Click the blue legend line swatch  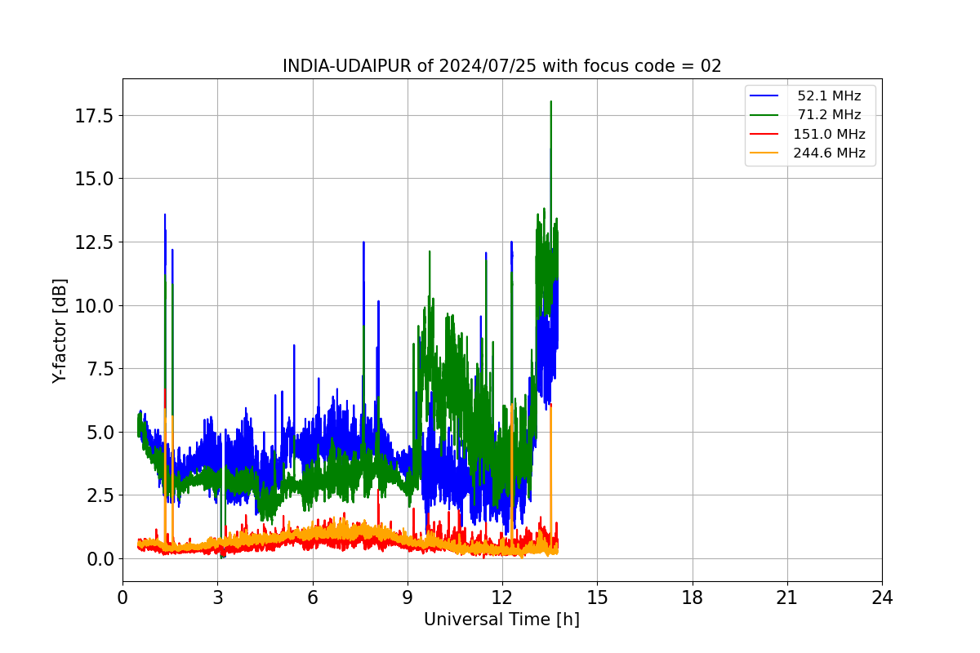(x=764, y=96)
